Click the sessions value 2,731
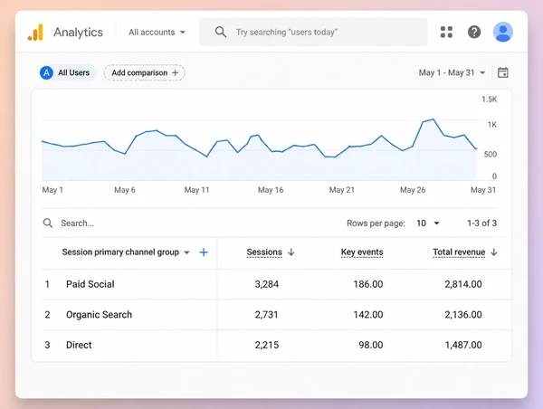 point(267,315)
